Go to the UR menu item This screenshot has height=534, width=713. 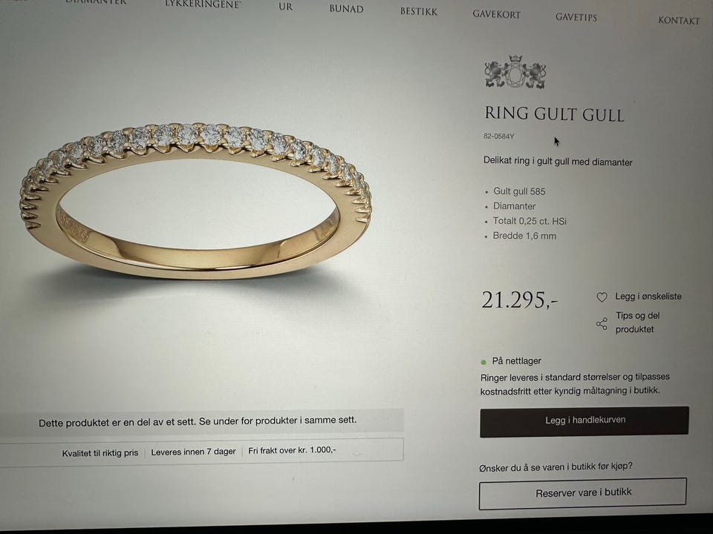(285, 7)
